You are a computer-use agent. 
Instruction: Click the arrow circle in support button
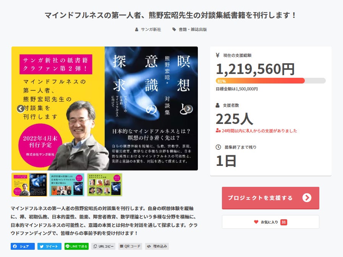(307, 198)
